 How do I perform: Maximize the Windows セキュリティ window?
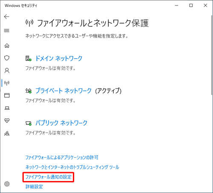[x=191, y=6]
